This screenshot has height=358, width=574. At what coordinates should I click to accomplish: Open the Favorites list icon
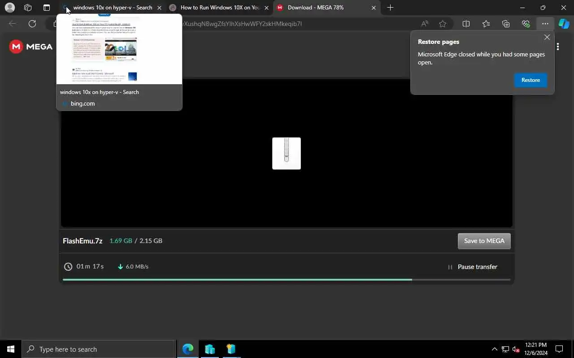486,24
